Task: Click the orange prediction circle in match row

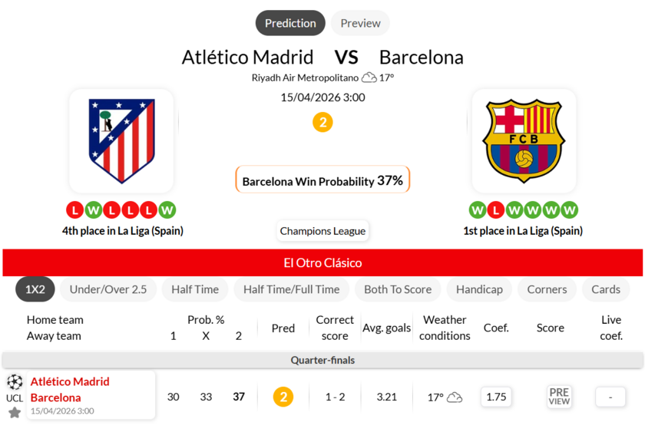Action: (x=283, y=397)
